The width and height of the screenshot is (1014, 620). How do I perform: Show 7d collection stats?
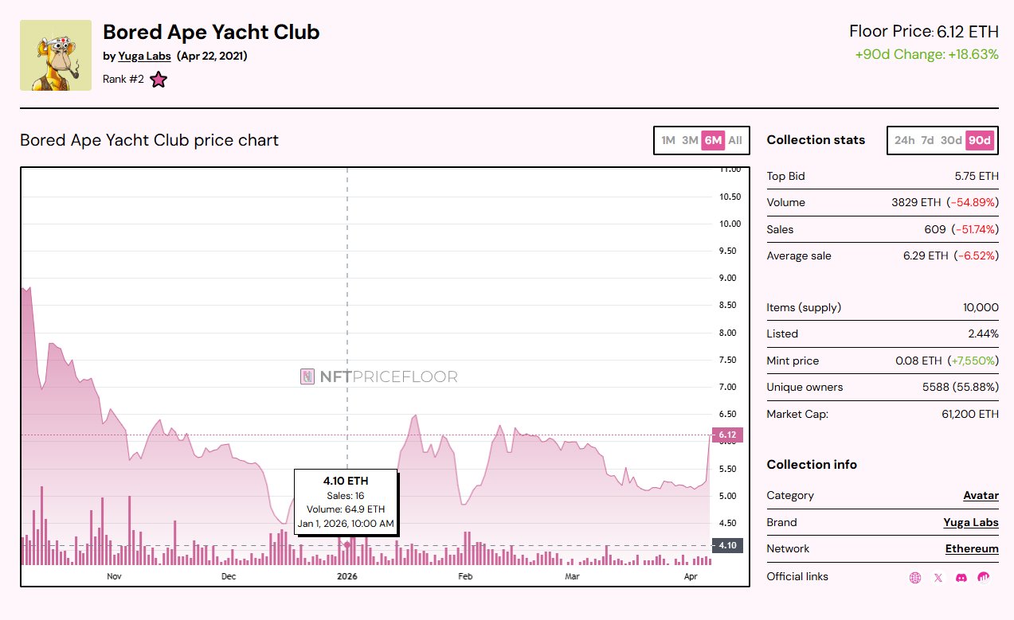point(927,141)
